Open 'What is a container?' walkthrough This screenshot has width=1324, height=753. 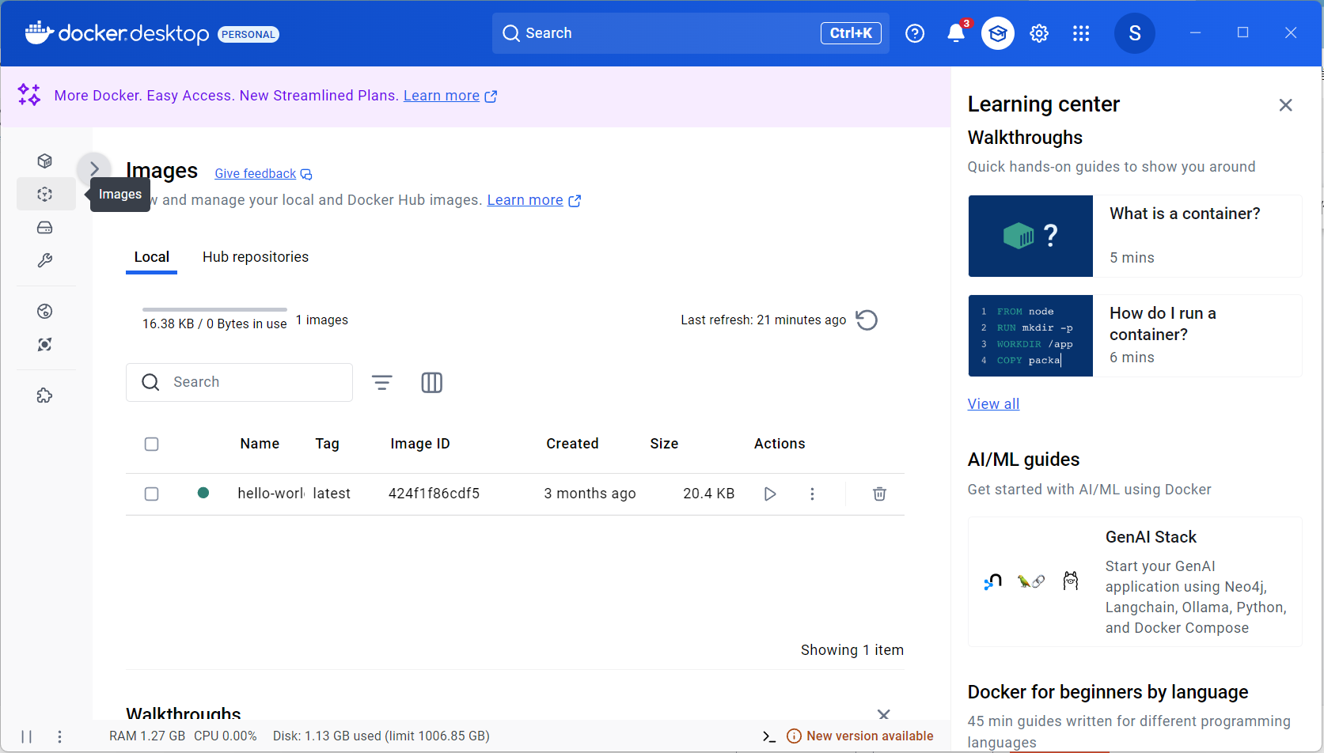[1135, 236]
